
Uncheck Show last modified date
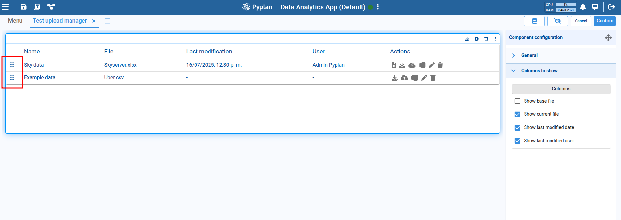(x=517, y=128)
